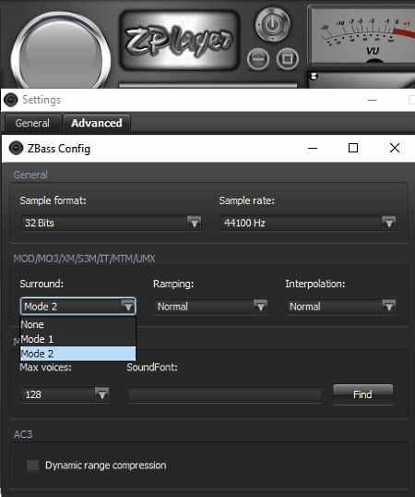Click the ZPlayer power button icon
This screenshot has width=415, height=497.
click(x=273, y=24)
